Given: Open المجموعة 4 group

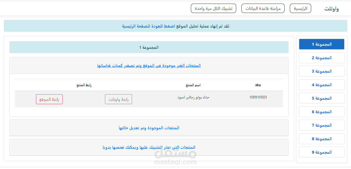Looking at the screenshot, I should click(x=322, y=85).
